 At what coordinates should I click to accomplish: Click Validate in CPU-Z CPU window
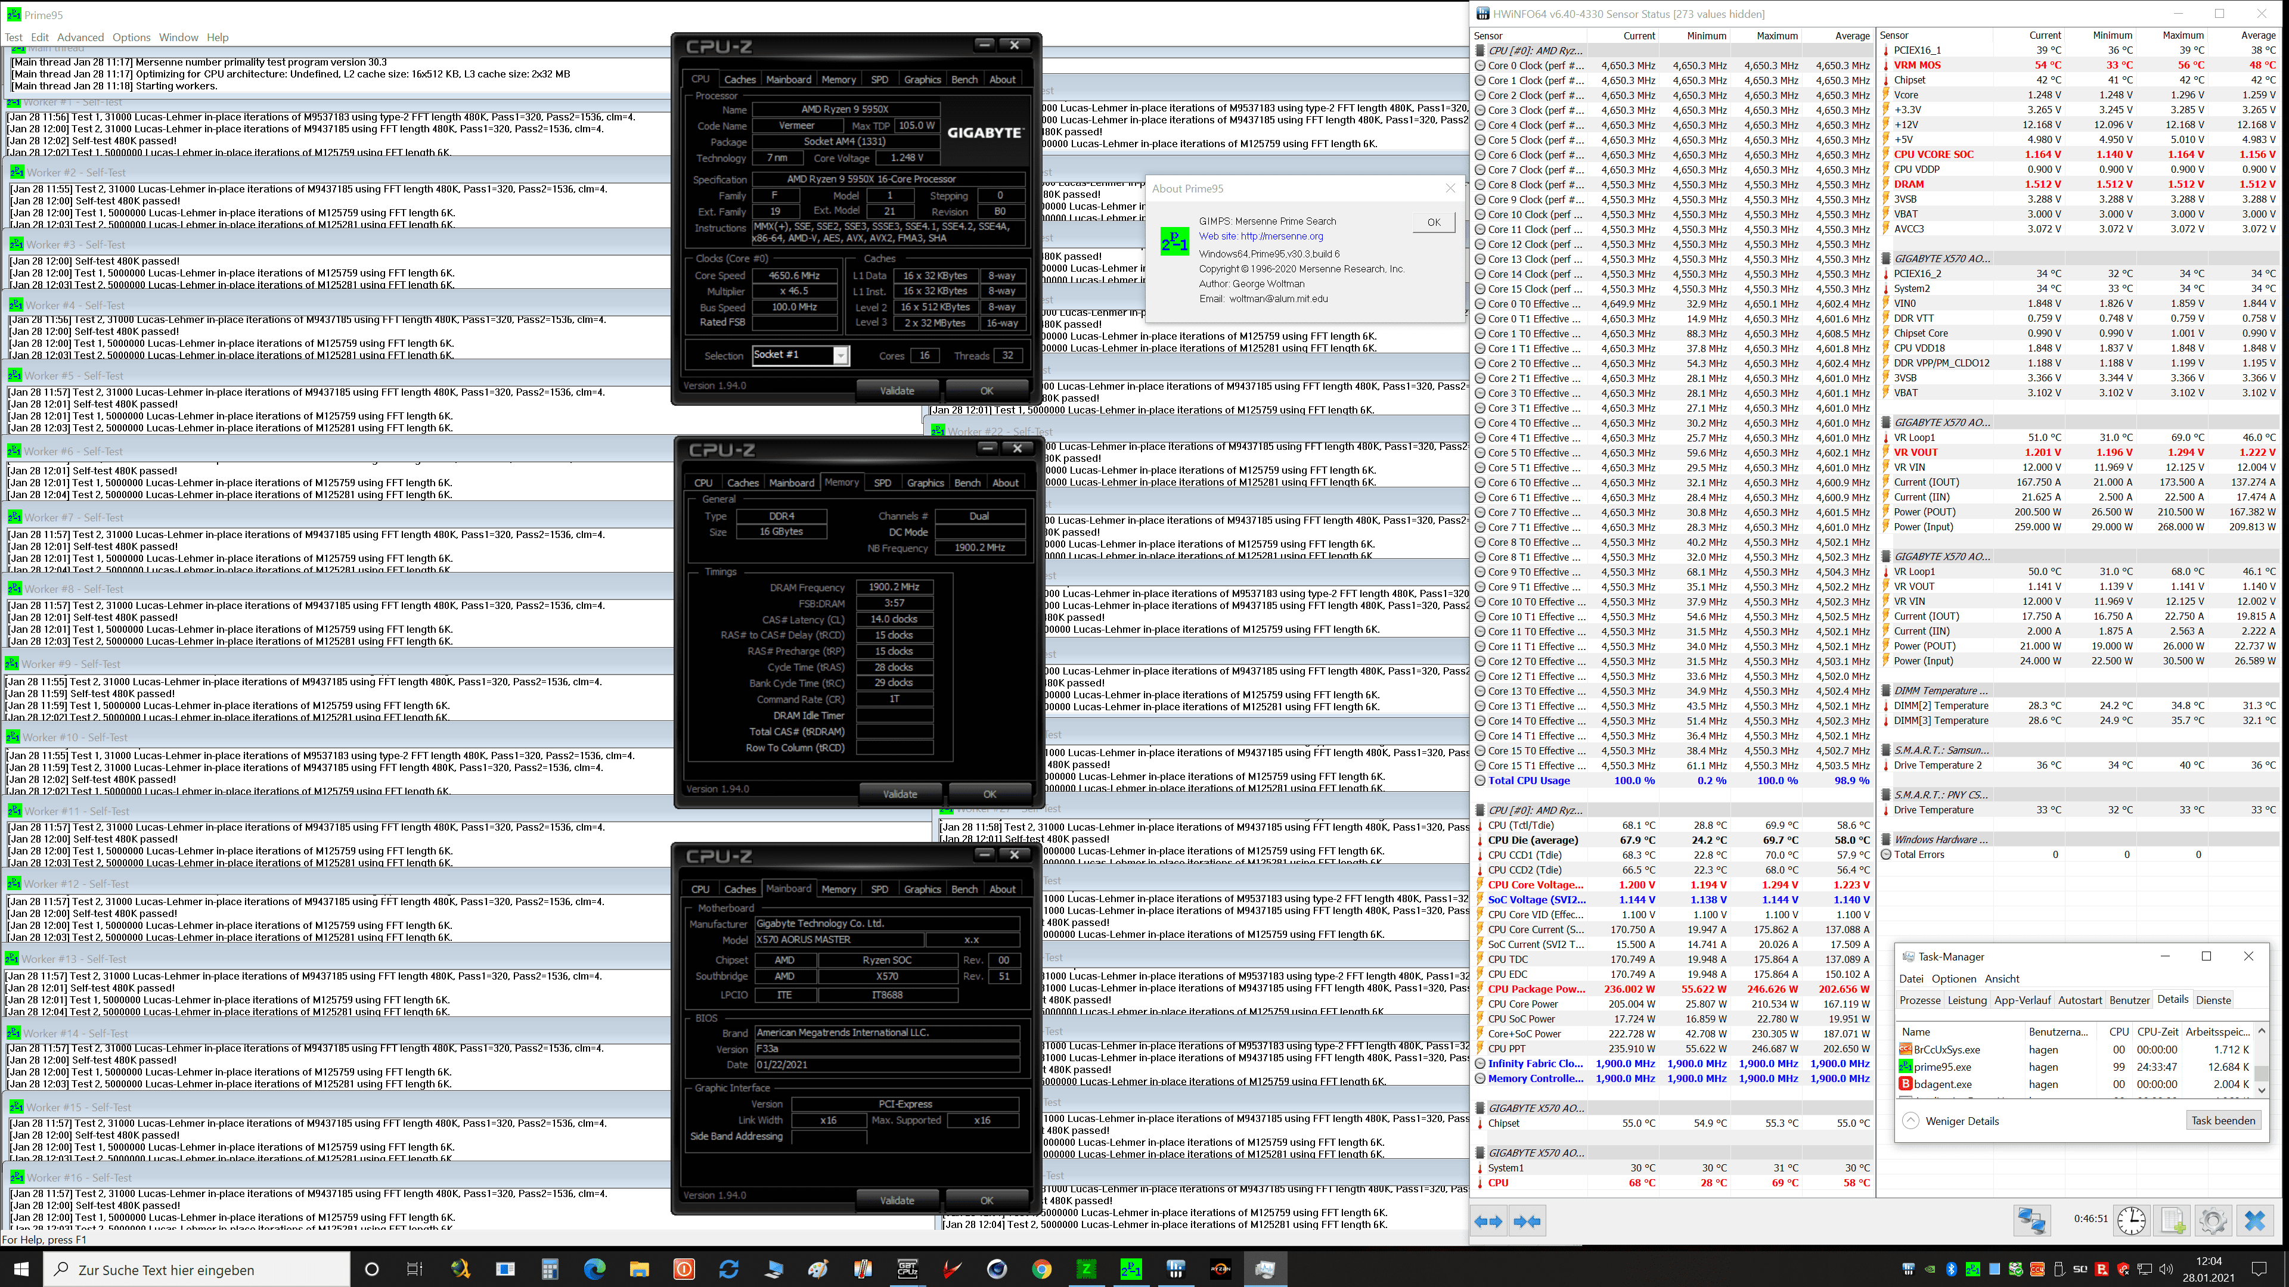pos(897,391)
